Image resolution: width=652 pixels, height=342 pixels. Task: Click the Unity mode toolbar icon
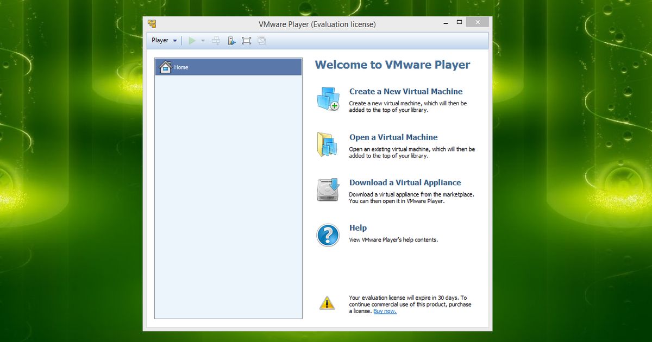pyautogui.click(x=262, y=41)
